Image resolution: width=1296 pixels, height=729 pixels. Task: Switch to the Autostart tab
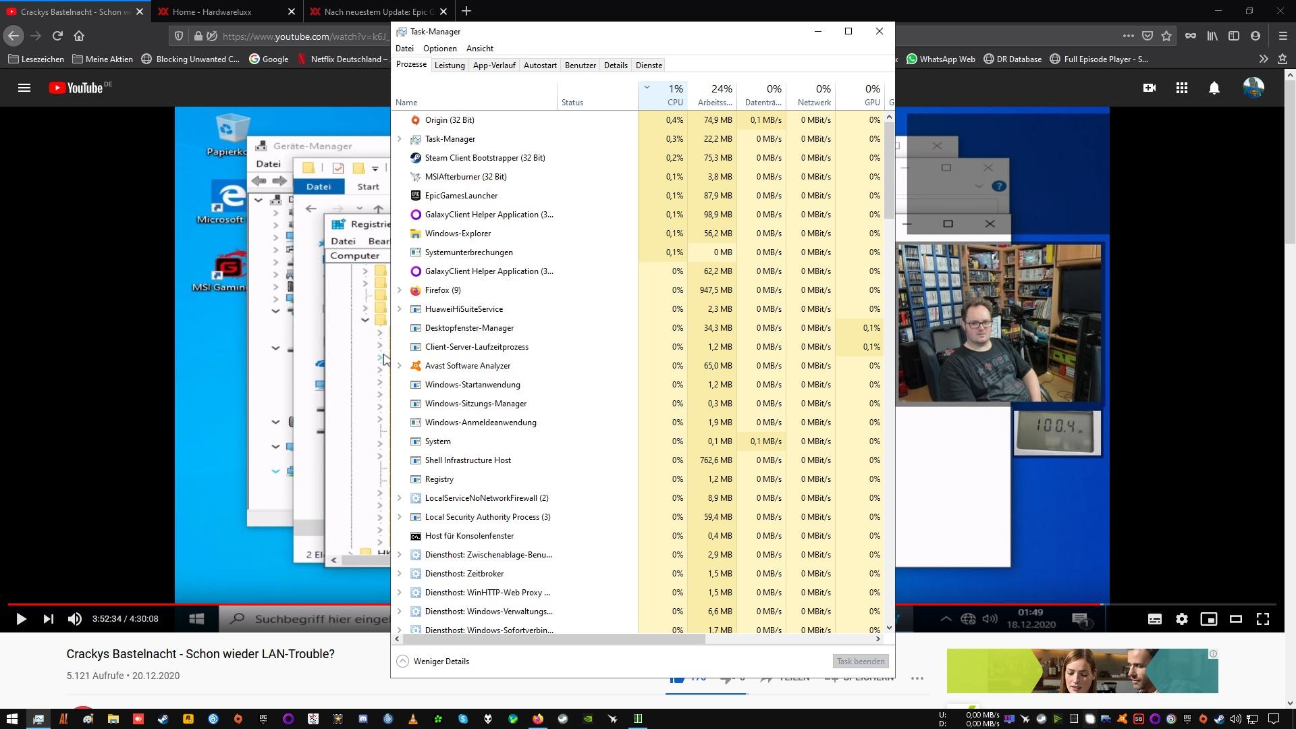tap(540, 65)
